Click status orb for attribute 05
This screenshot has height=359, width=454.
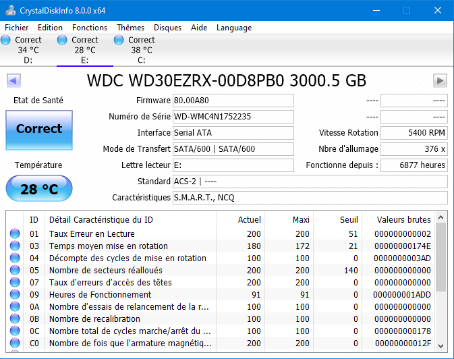15,270
